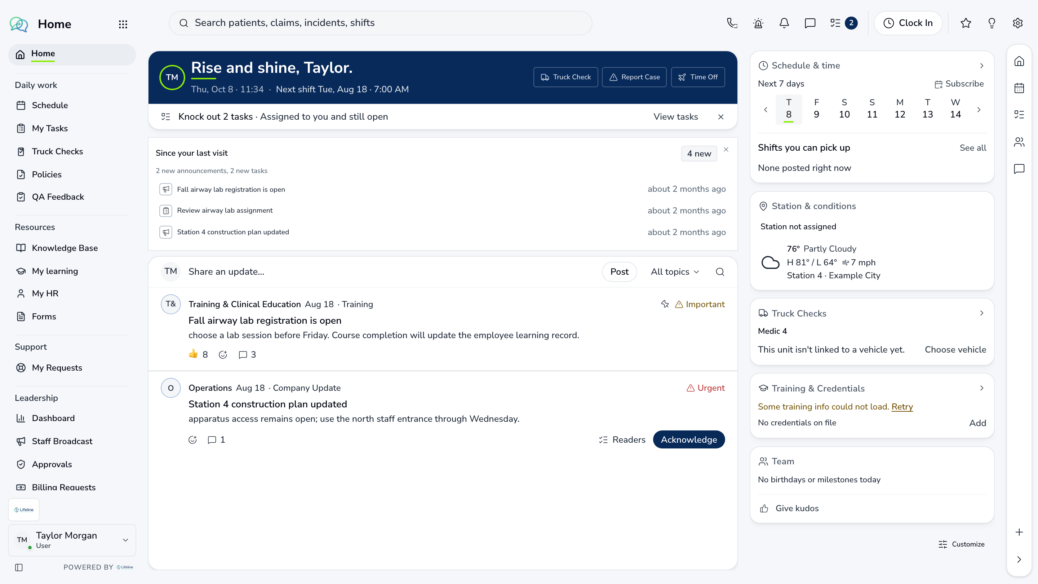Image resolution: width=1038 pixels, height=584 pixels.
Task: Select Monday 12 in the week strip
Action: tap(900, 109)
